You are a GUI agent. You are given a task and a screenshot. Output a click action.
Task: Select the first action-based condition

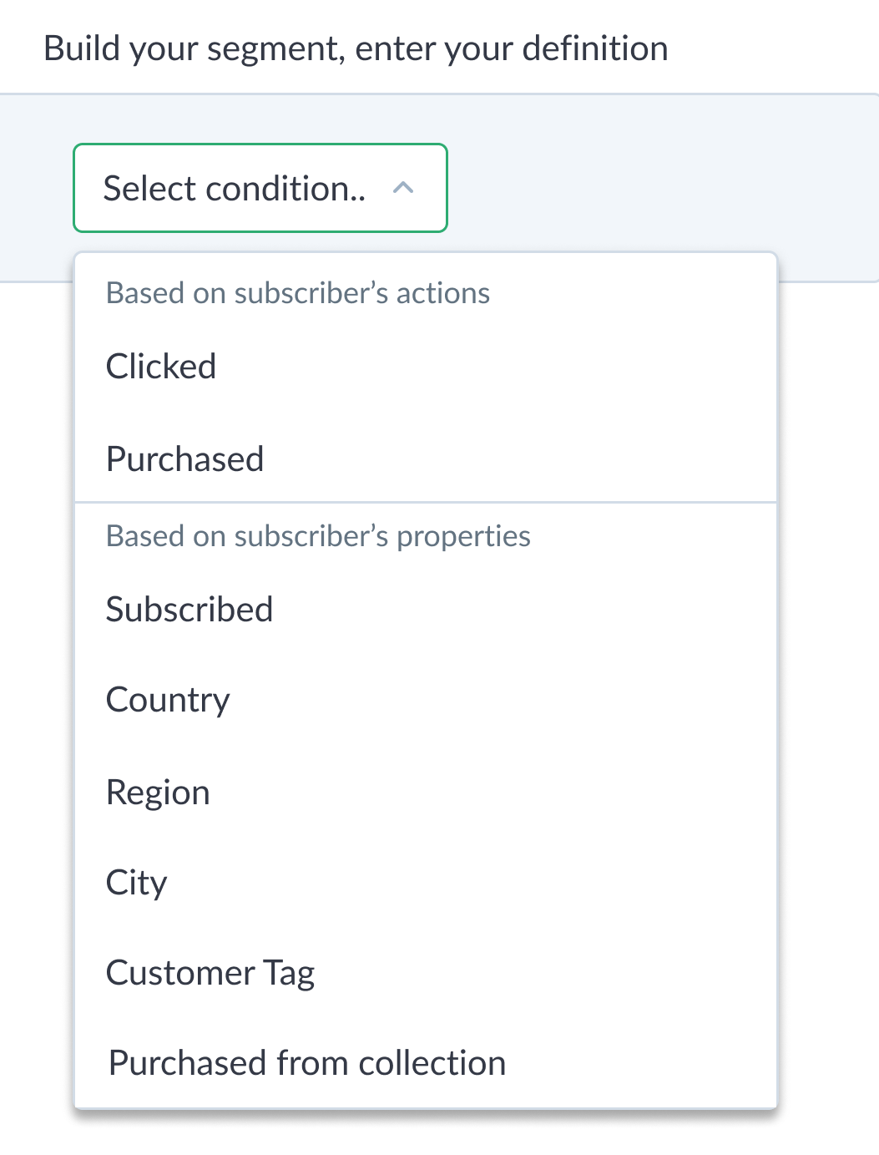click(160, 366)
